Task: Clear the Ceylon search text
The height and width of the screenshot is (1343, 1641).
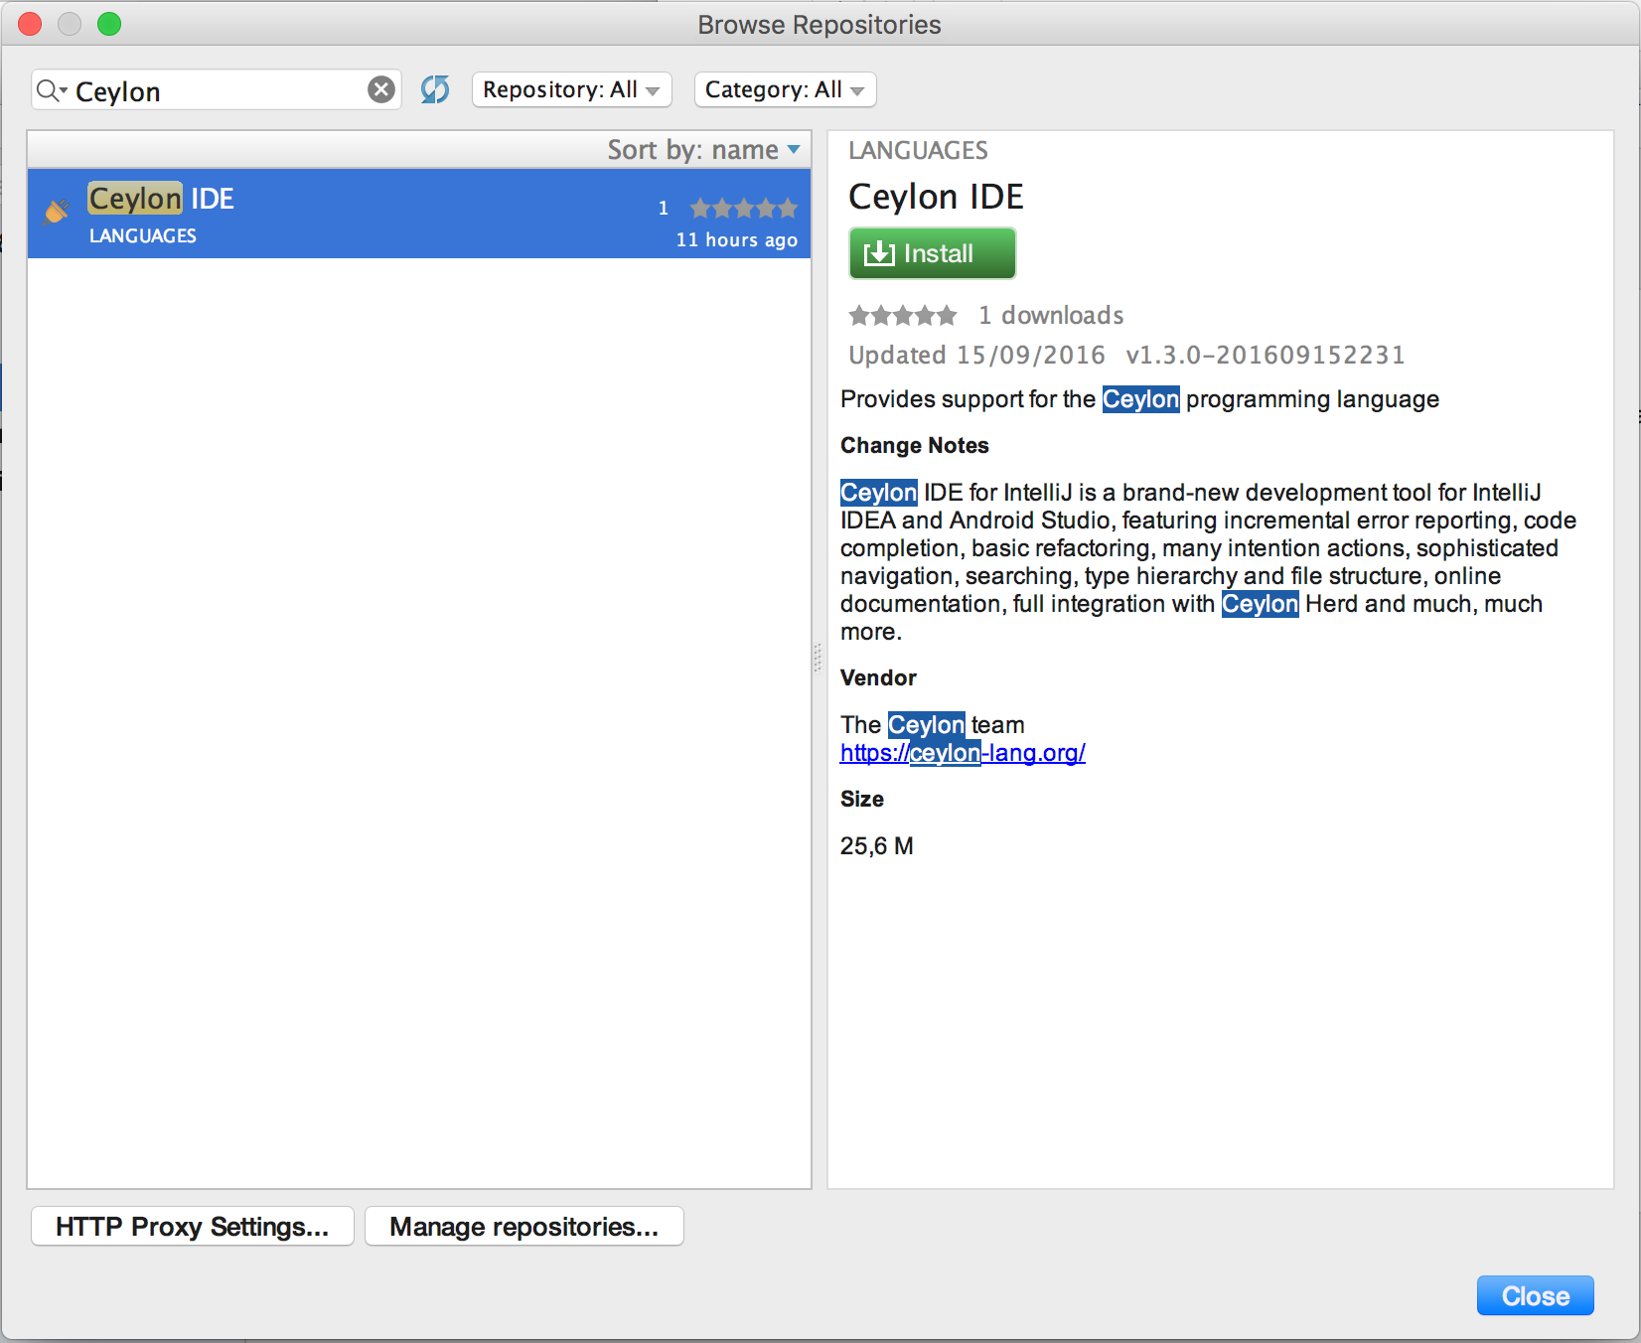Action: [381, 90]
